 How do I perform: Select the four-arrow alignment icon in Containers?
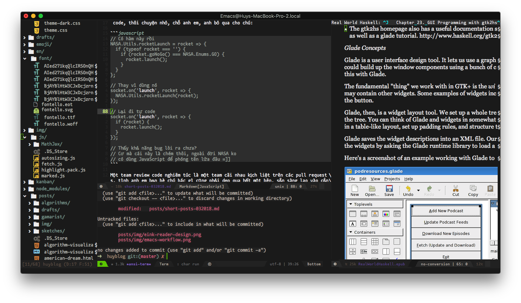[x=353, y=252]
